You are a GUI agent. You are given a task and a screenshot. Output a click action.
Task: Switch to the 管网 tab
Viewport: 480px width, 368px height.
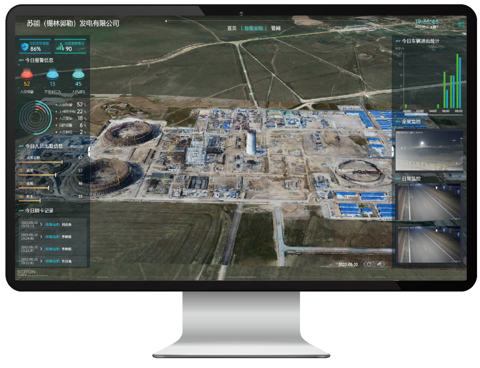276,28
